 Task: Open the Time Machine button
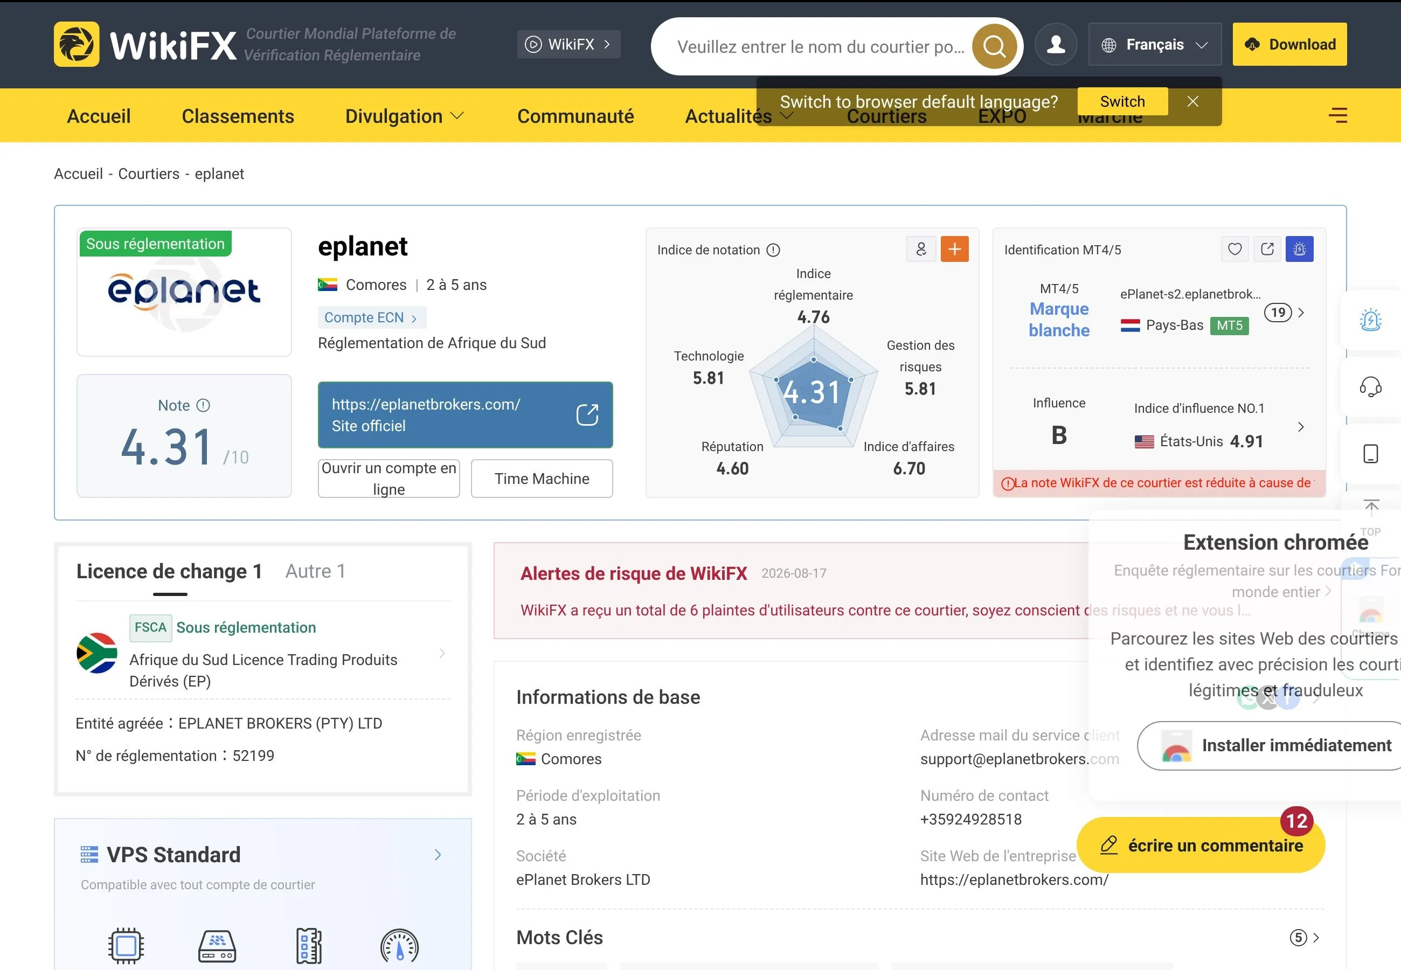542,479
